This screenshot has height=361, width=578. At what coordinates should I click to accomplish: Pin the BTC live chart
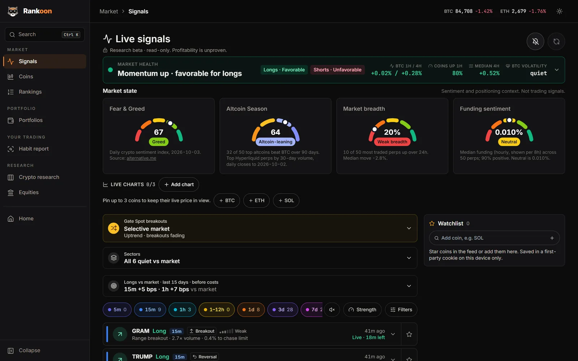pos(227,200)
